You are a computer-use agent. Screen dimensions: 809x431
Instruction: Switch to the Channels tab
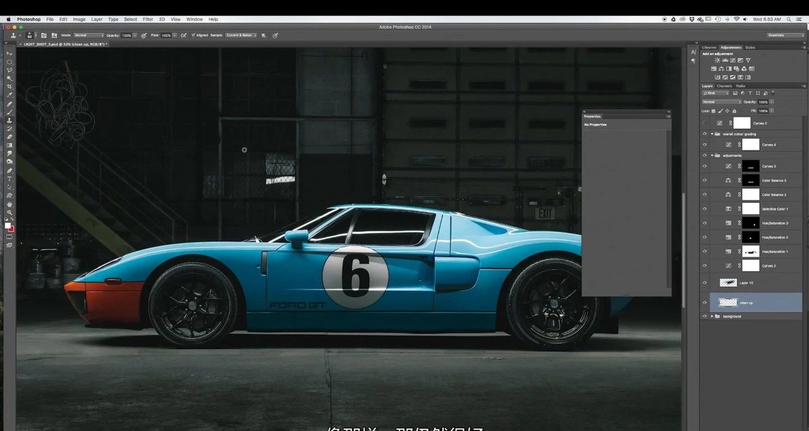pos(724,86)
